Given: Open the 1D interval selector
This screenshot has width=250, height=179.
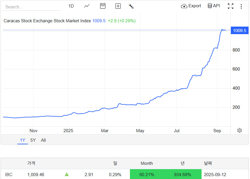Looking at the screenshot, I should click(71, 6).
